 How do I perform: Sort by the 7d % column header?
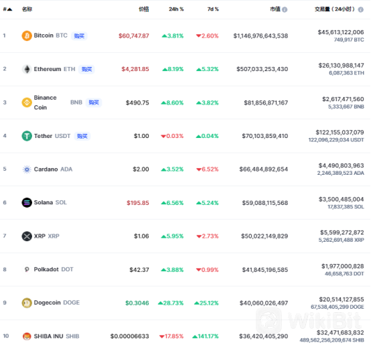coord(213,9)
